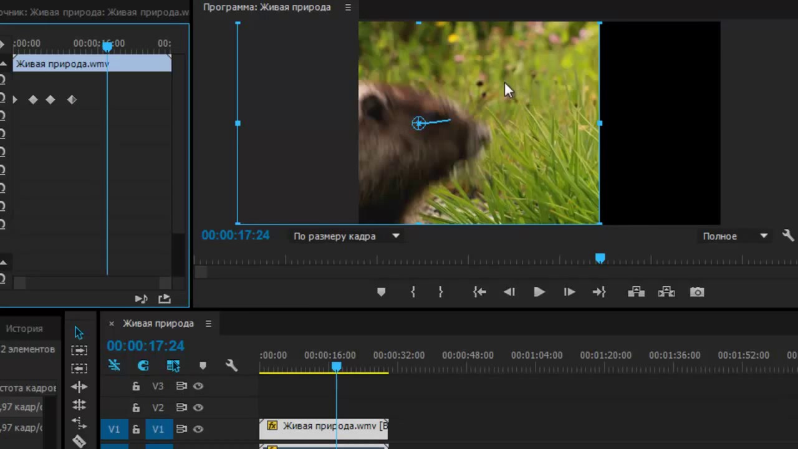The height and width of the screenshot is (449, 798).
Task: Collapse lower effect group triangle
Action: (3, 262)
